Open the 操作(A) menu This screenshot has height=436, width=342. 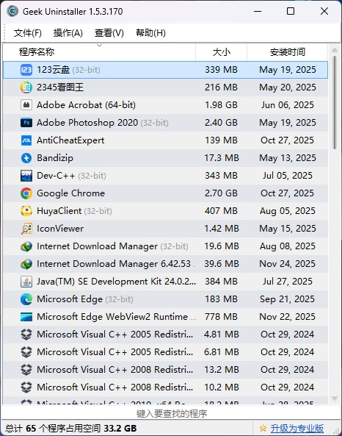click(x=68, y=33)
